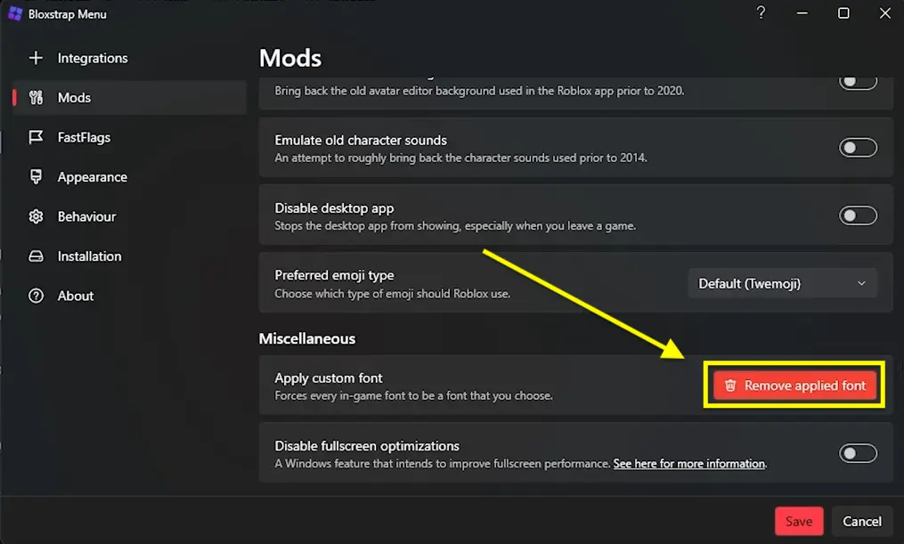
Task: Click Bloxstrap Menu window title text
Action: tap(68, 14)
